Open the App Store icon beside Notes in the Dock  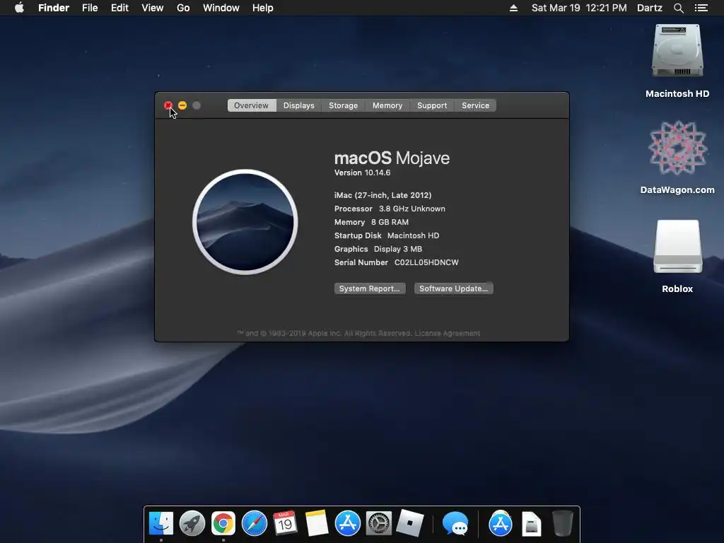click(348, 524)
